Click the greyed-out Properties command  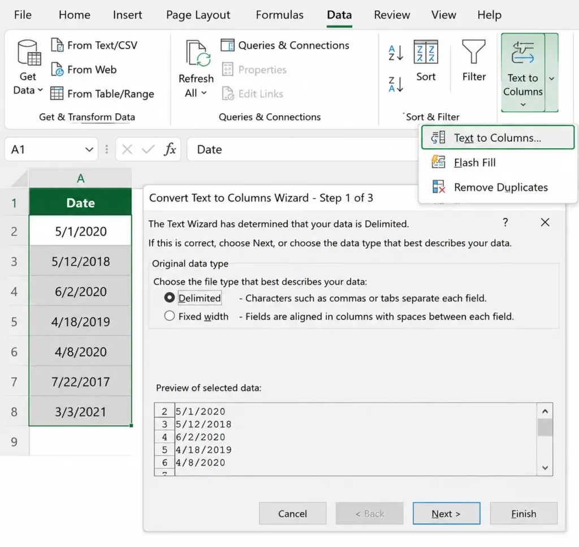click(254, 70)
